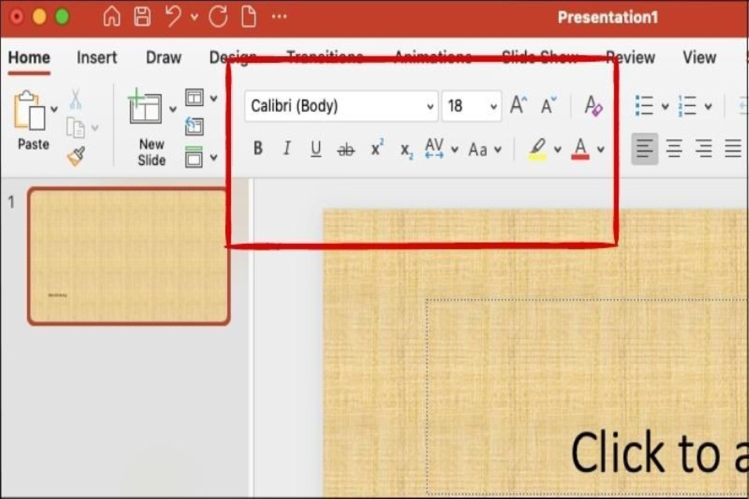The height and width of the screenshot is (499, 749).
Task: Redo the last action
Action: 218,17
